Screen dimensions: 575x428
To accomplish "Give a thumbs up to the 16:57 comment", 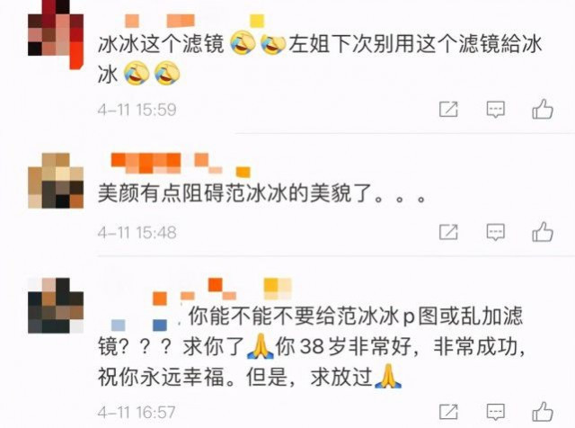I will (543, 412).
